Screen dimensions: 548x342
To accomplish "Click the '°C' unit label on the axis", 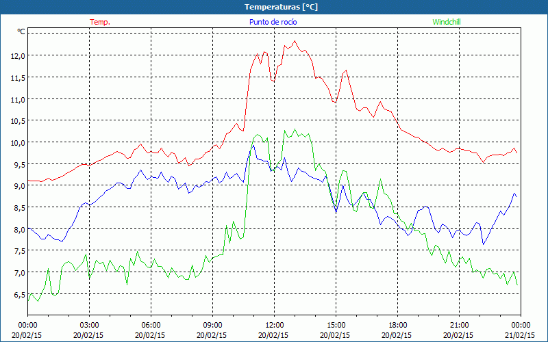I will (21, 31).
